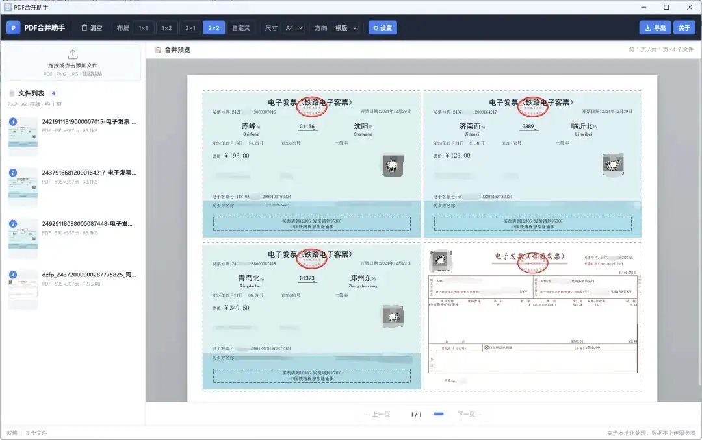Click the 济南西 to 临沂北 ticket preview cell

533,164
